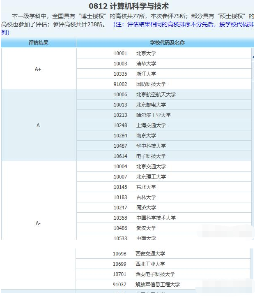Viewport: 255px width, 297px height.
Task: Select row 10007 北京理工大学
Action: pos(164,176)
